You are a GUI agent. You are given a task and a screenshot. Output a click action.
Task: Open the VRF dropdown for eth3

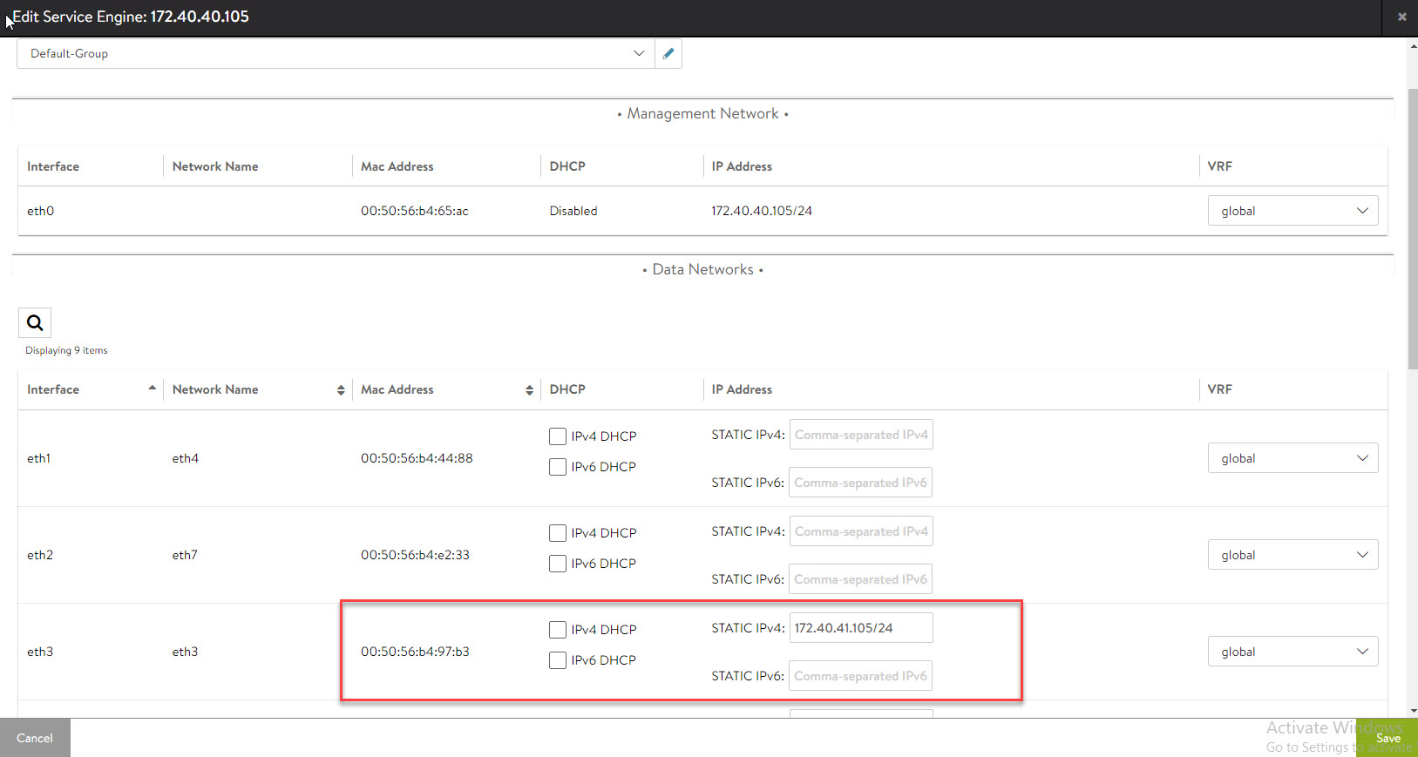(1292, 652)
